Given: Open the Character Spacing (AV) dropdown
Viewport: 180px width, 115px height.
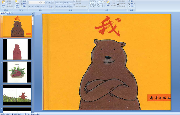Looking at the screenshot, I should click(44, 7).
